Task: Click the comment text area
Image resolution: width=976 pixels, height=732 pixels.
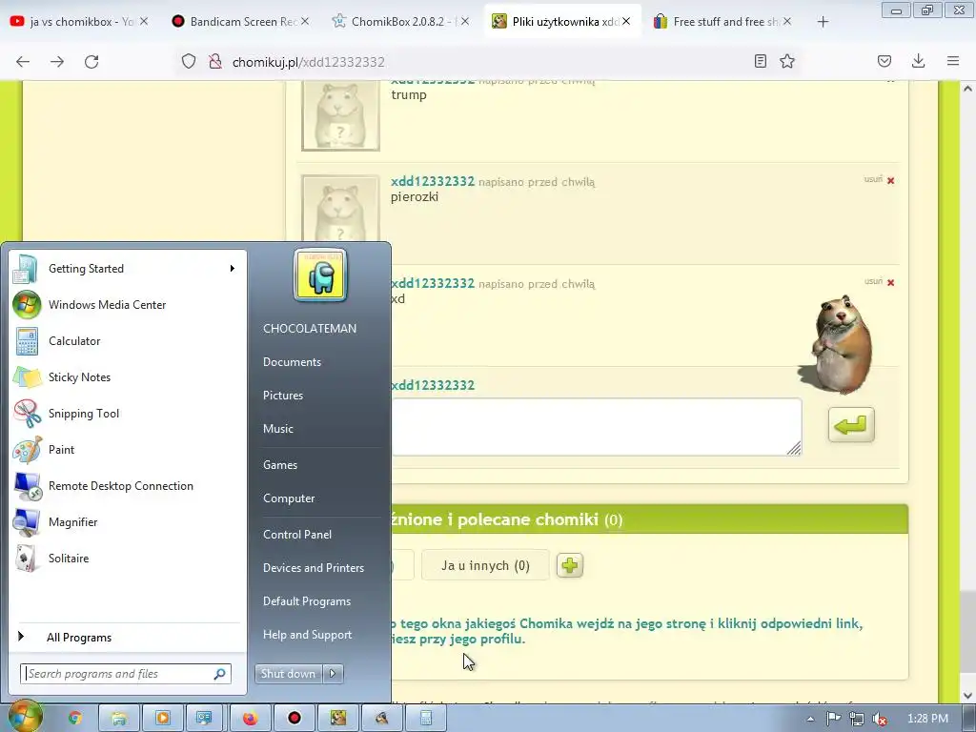Action: pos(596,427)
